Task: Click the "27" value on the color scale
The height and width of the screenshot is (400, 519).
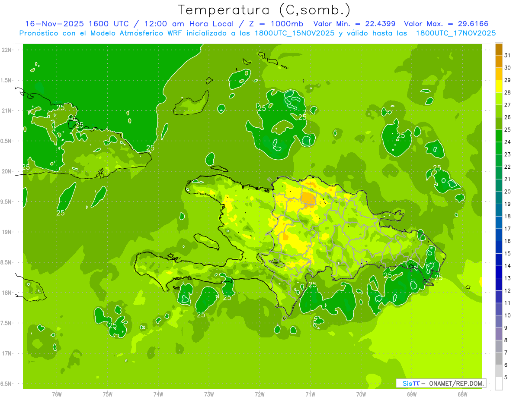Action: click(x=508, y=105)
